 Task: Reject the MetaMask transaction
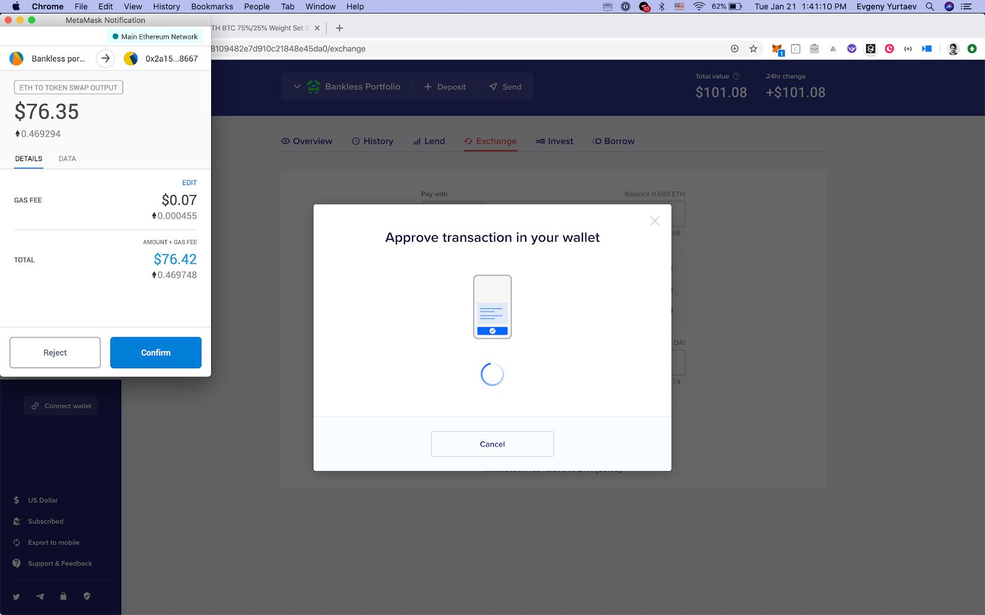tap(55, 352)
